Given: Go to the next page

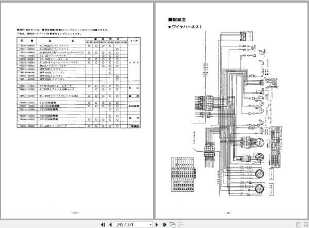Looking at the screenshot, I should coord(157,224).
